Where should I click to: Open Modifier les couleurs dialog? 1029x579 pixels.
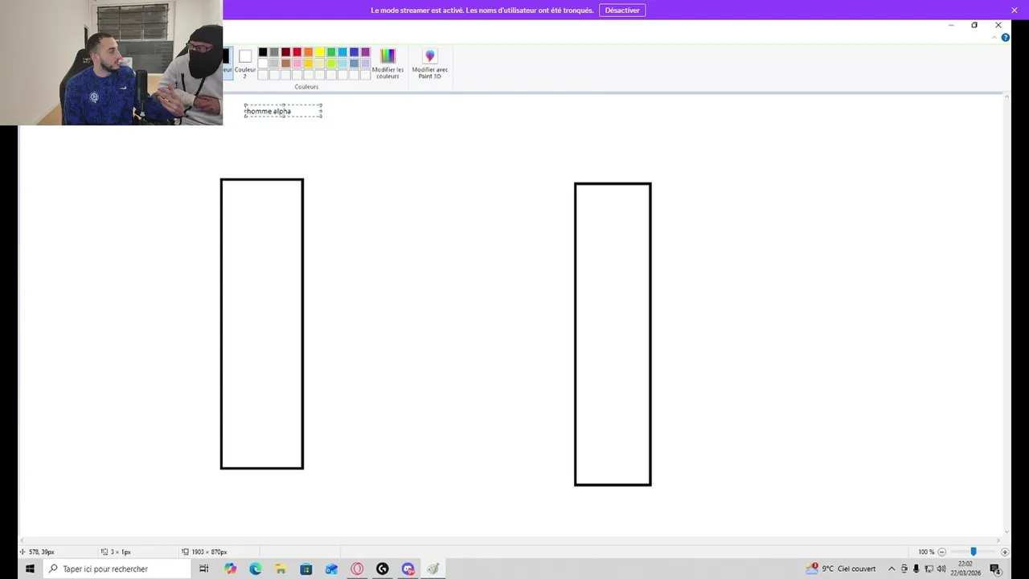click(387, 63)
